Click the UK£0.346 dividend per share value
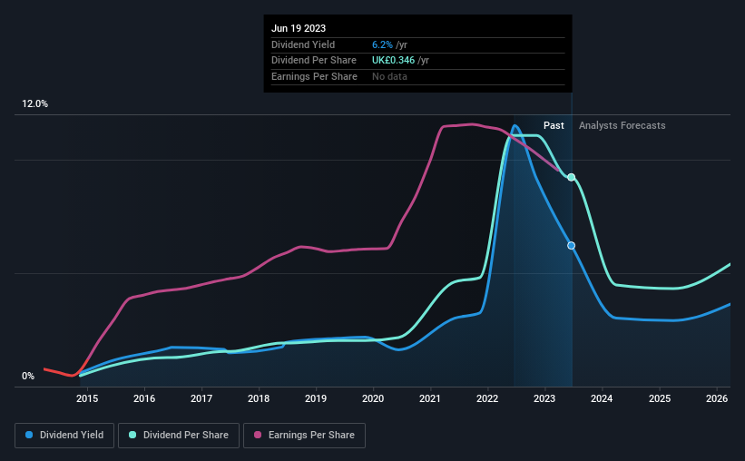The height and width of the screenshot is (461, 745). coord(393,61)
